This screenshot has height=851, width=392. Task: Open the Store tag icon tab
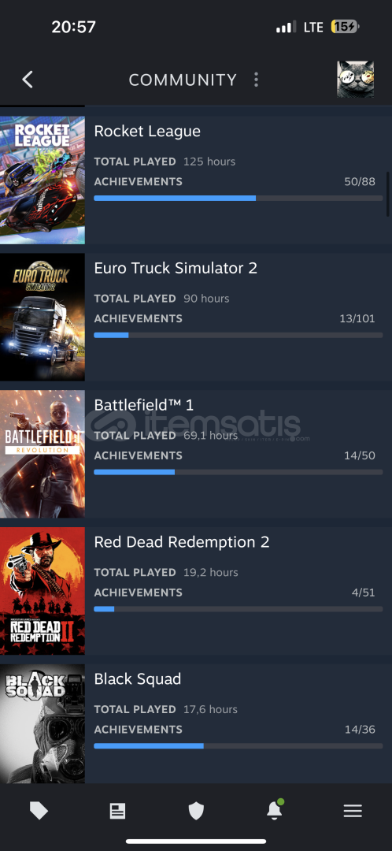tap(39, 811)
